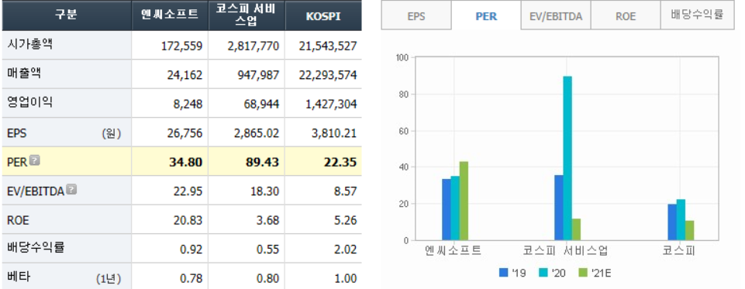Select the 배당수익률 row label
The height and width of the screenshot is (289, 745).
point(36,248)
